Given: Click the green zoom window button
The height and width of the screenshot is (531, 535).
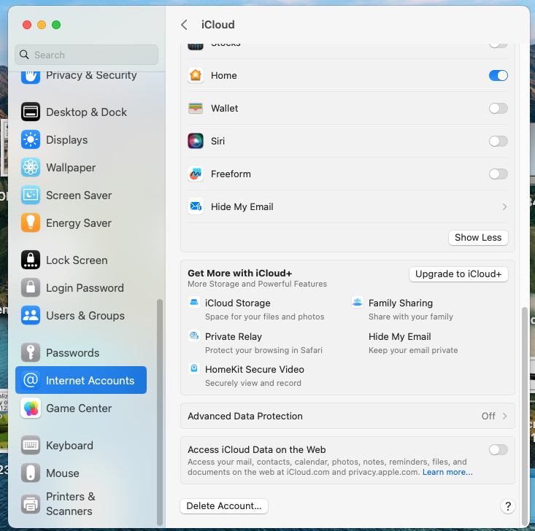Looking at the screenshot, I should pyautogui.click(x=56, y=25).
